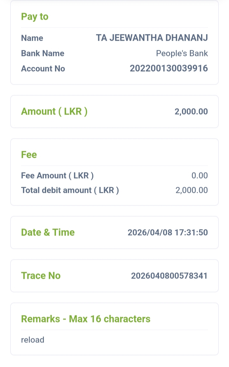Click the "Account No" label
The width and height of the screenshot is (229, 367).
coord(43,69)
